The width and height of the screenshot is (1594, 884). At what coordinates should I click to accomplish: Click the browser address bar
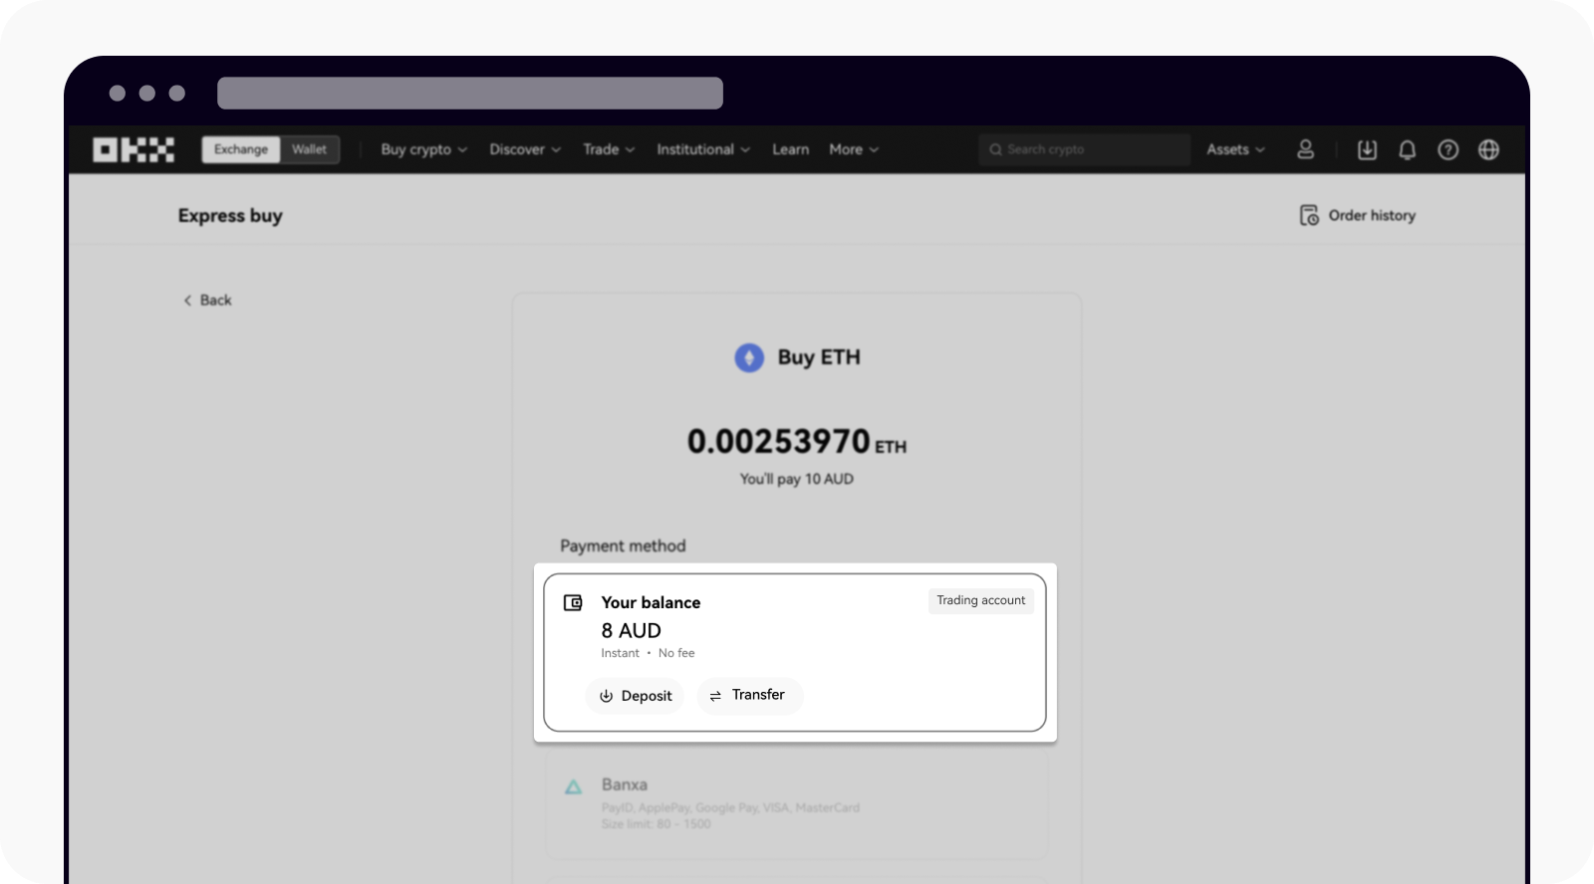pyautogui.click(x=470, y=93)
